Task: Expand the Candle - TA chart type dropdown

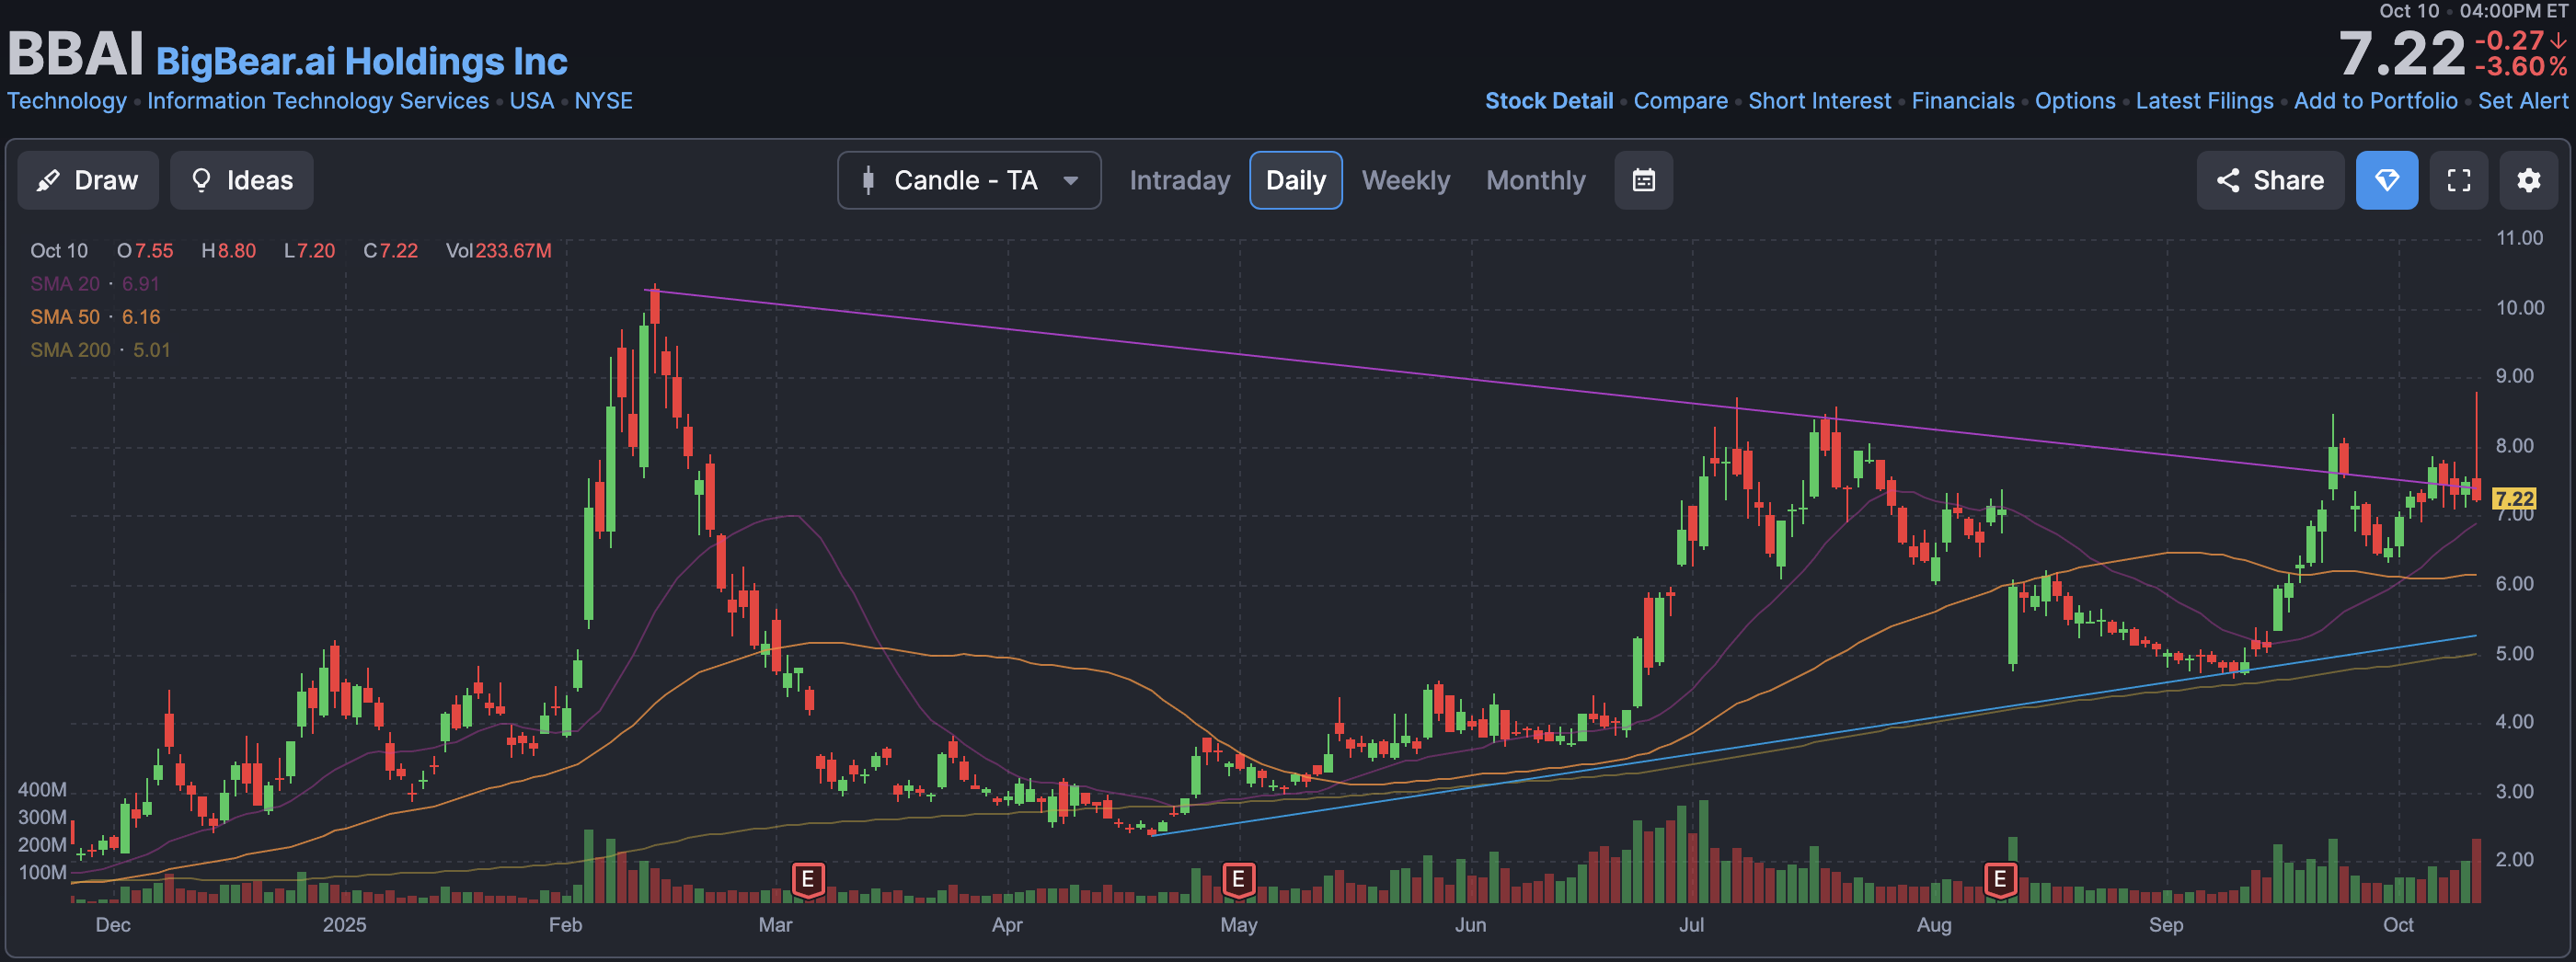Action: click(969, 180)
